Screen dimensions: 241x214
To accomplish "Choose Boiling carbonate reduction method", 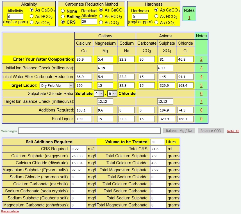I will click(63, 17).
